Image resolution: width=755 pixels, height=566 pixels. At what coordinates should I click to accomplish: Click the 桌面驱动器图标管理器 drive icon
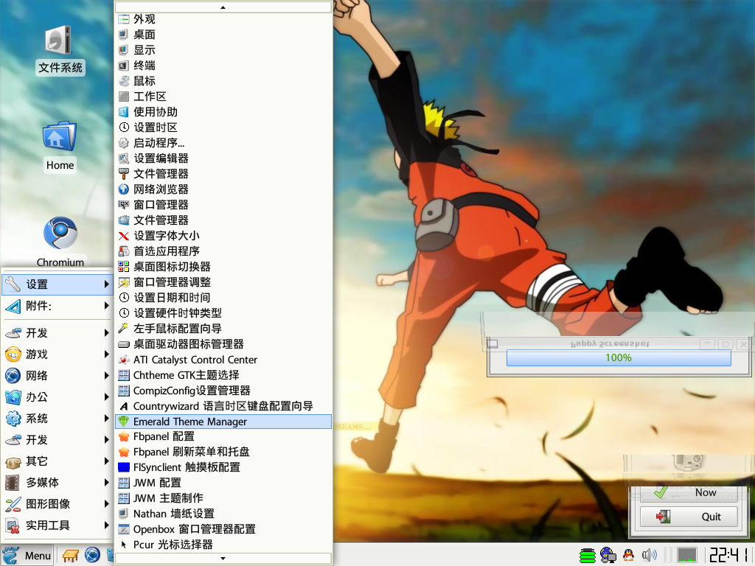pyautogui.click(x=124, y=344)
